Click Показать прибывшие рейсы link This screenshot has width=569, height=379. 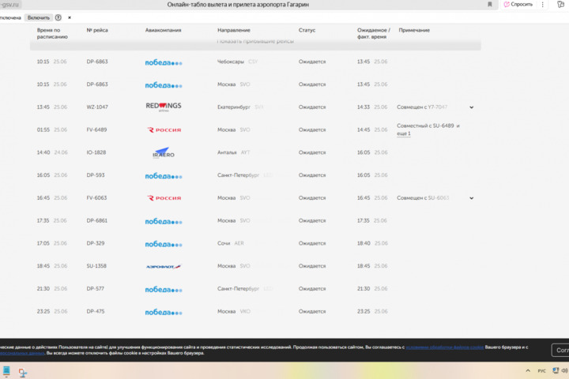click(255, 41)
